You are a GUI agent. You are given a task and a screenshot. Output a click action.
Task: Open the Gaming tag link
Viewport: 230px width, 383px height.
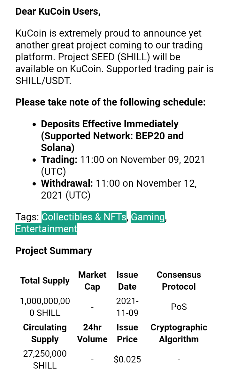(148, 217)
